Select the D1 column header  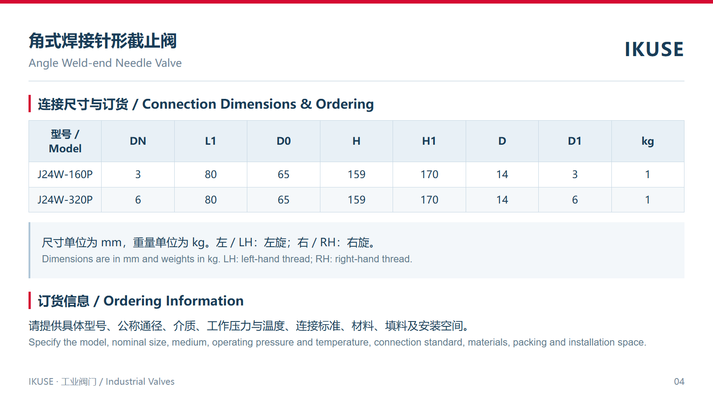575,141
